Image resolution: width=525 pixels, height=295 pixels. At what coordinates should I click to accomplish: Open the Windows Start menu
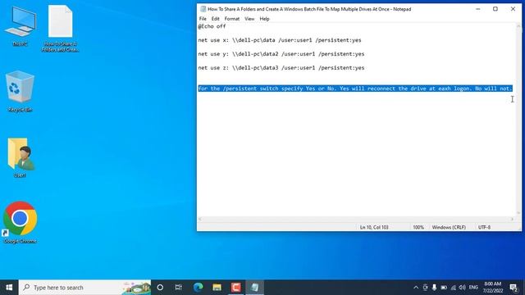tap(9, 288)
